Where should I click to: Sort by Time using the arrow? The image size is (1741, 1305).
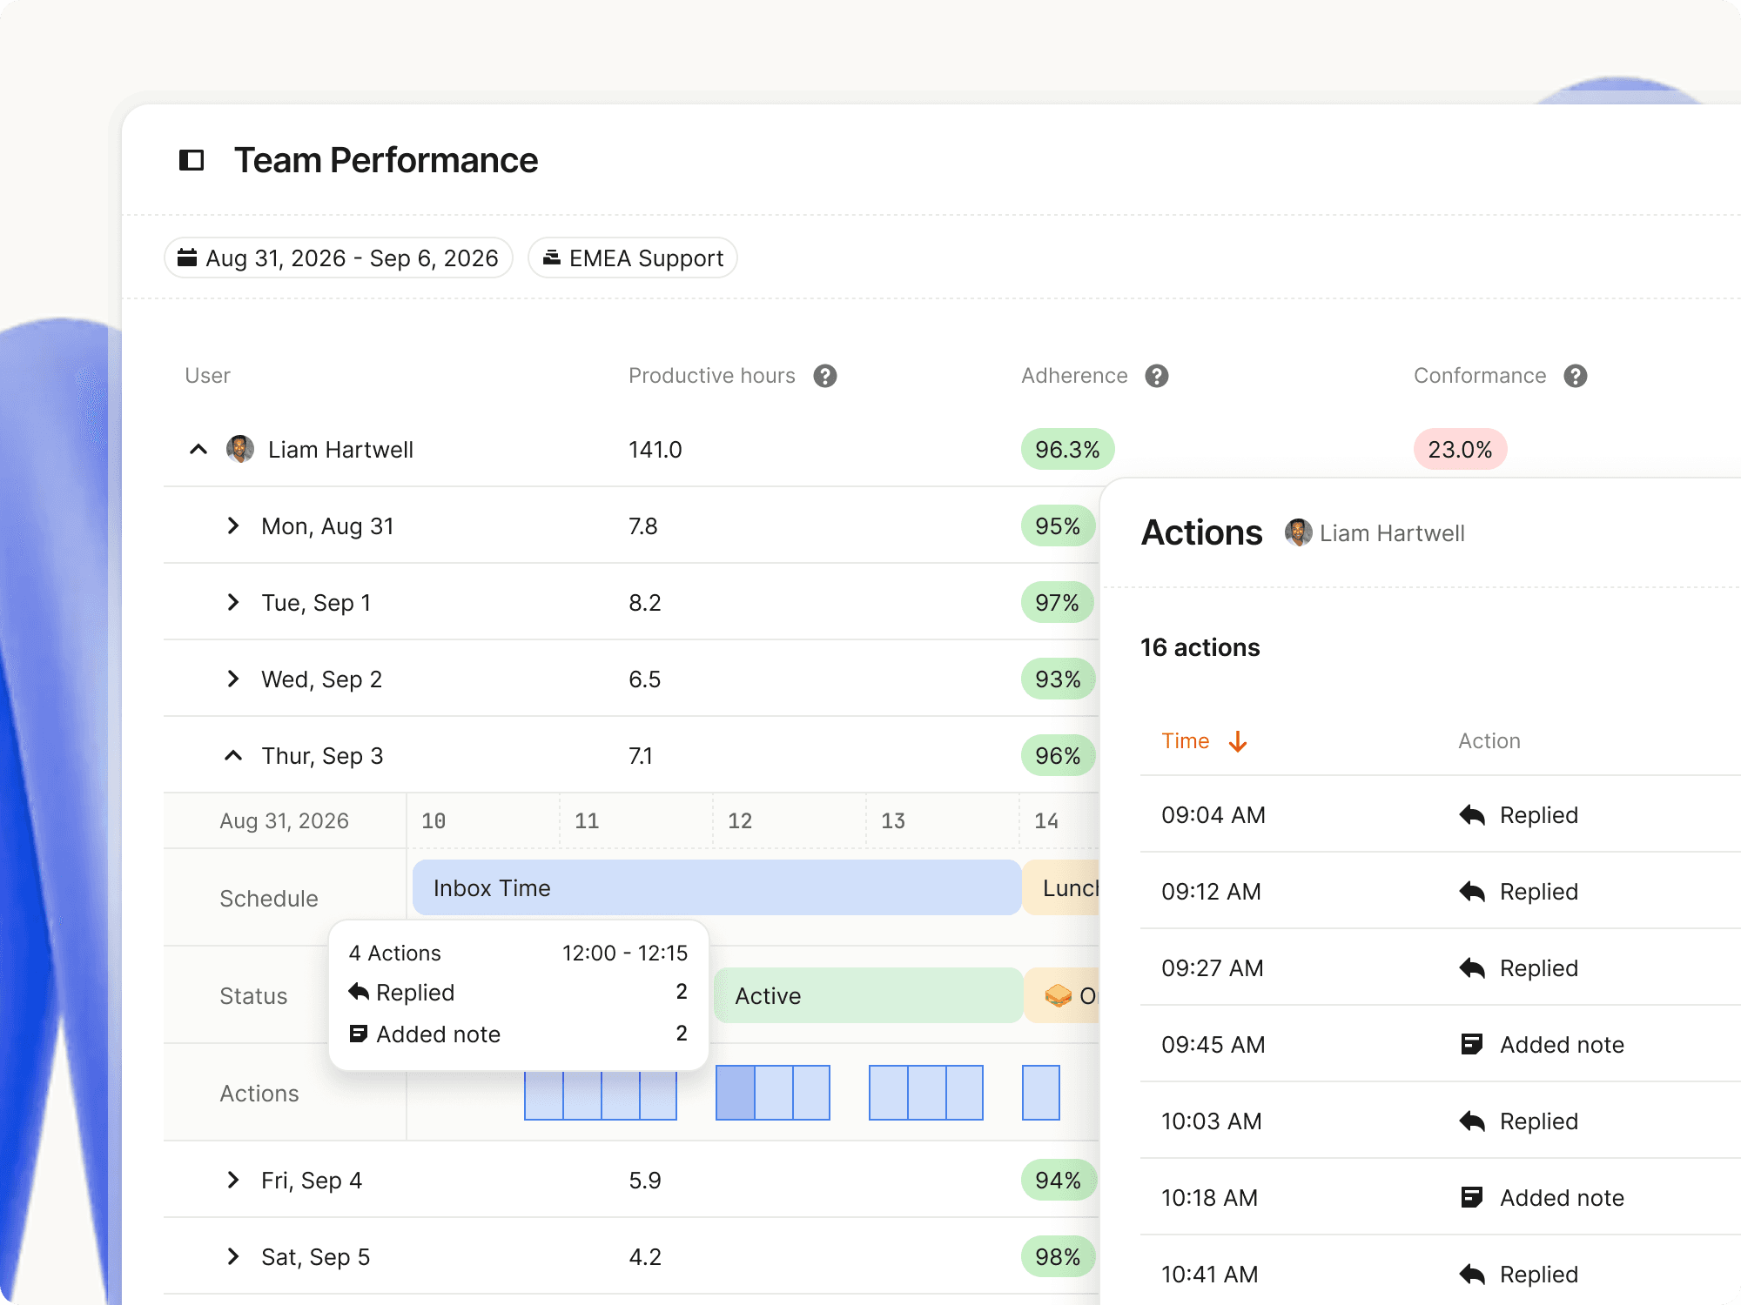click(x=1238, y=741)
